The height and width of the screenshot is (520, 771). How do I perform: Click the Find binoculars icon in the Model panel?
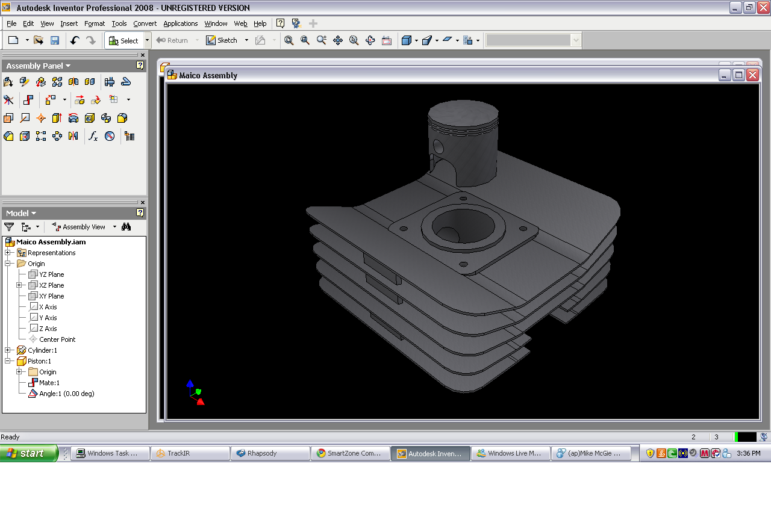click(126, 227)
